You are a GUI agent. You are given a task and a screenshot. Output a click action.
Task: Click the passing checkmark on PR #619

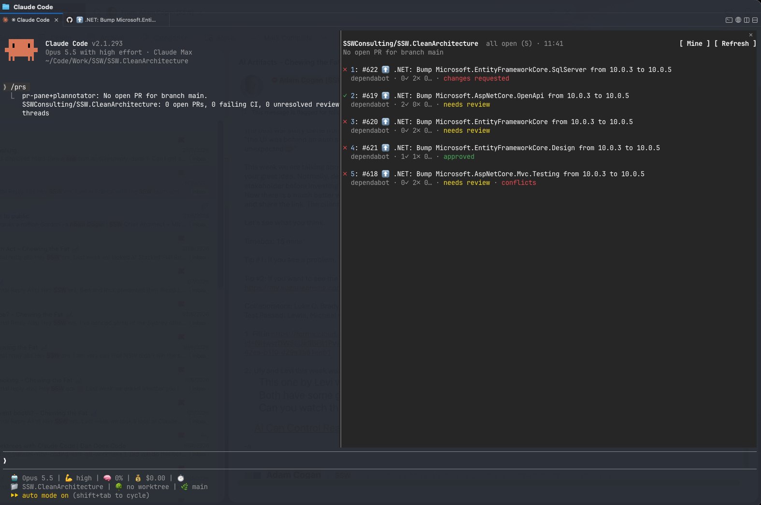[x=345, y=96]
